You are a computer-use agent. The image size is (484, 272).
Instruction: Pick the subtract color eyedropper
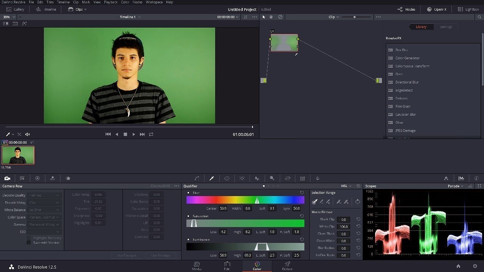pos(321,202)
